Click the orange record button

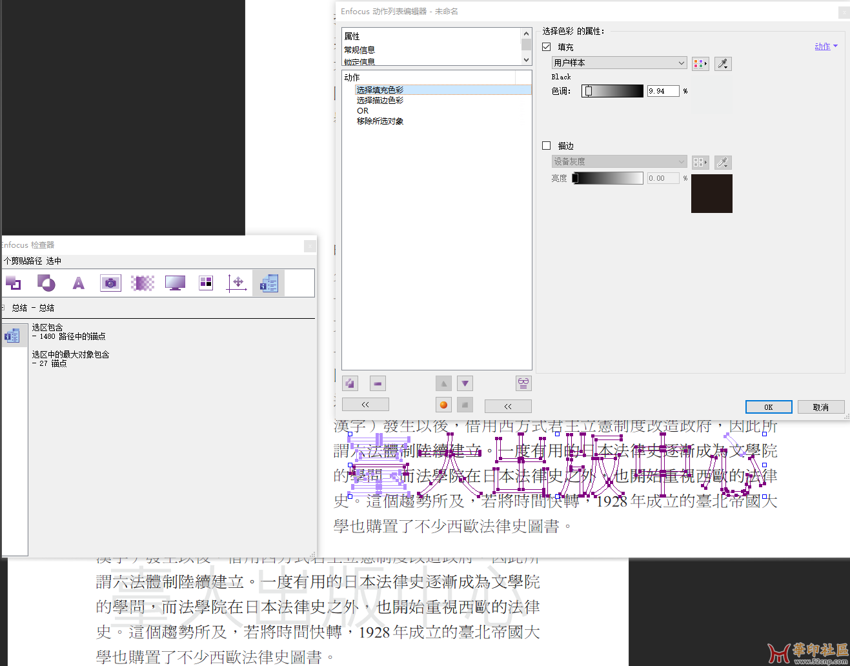point(443,405)
